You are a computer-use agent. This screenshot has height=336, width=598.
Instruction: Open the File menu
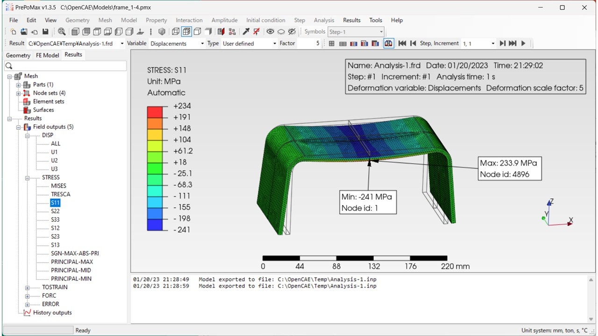[x=14, y=20]
